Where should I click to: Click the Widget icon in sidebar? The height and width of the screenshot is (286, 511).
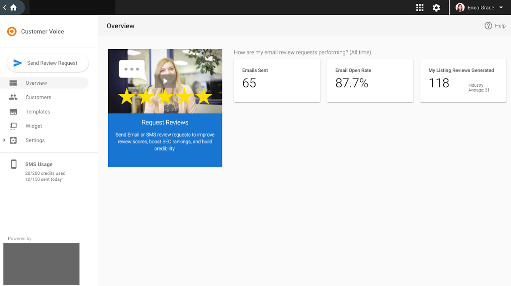[13, 126]
